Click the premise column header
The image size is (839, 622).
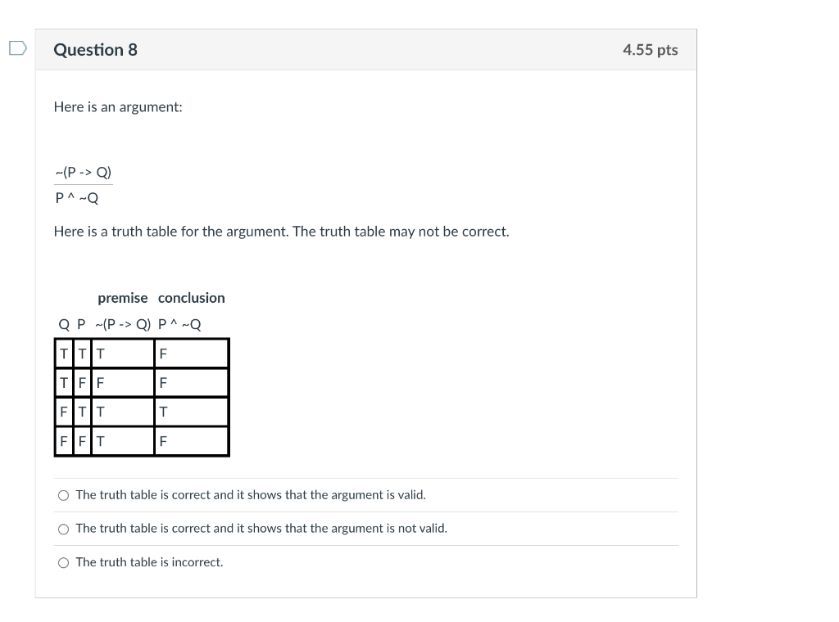[x=122, y=298]
